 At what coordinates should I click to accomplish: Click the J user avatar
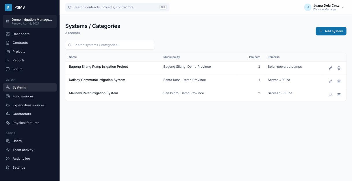pyautogui.click(x=308, y=7)
